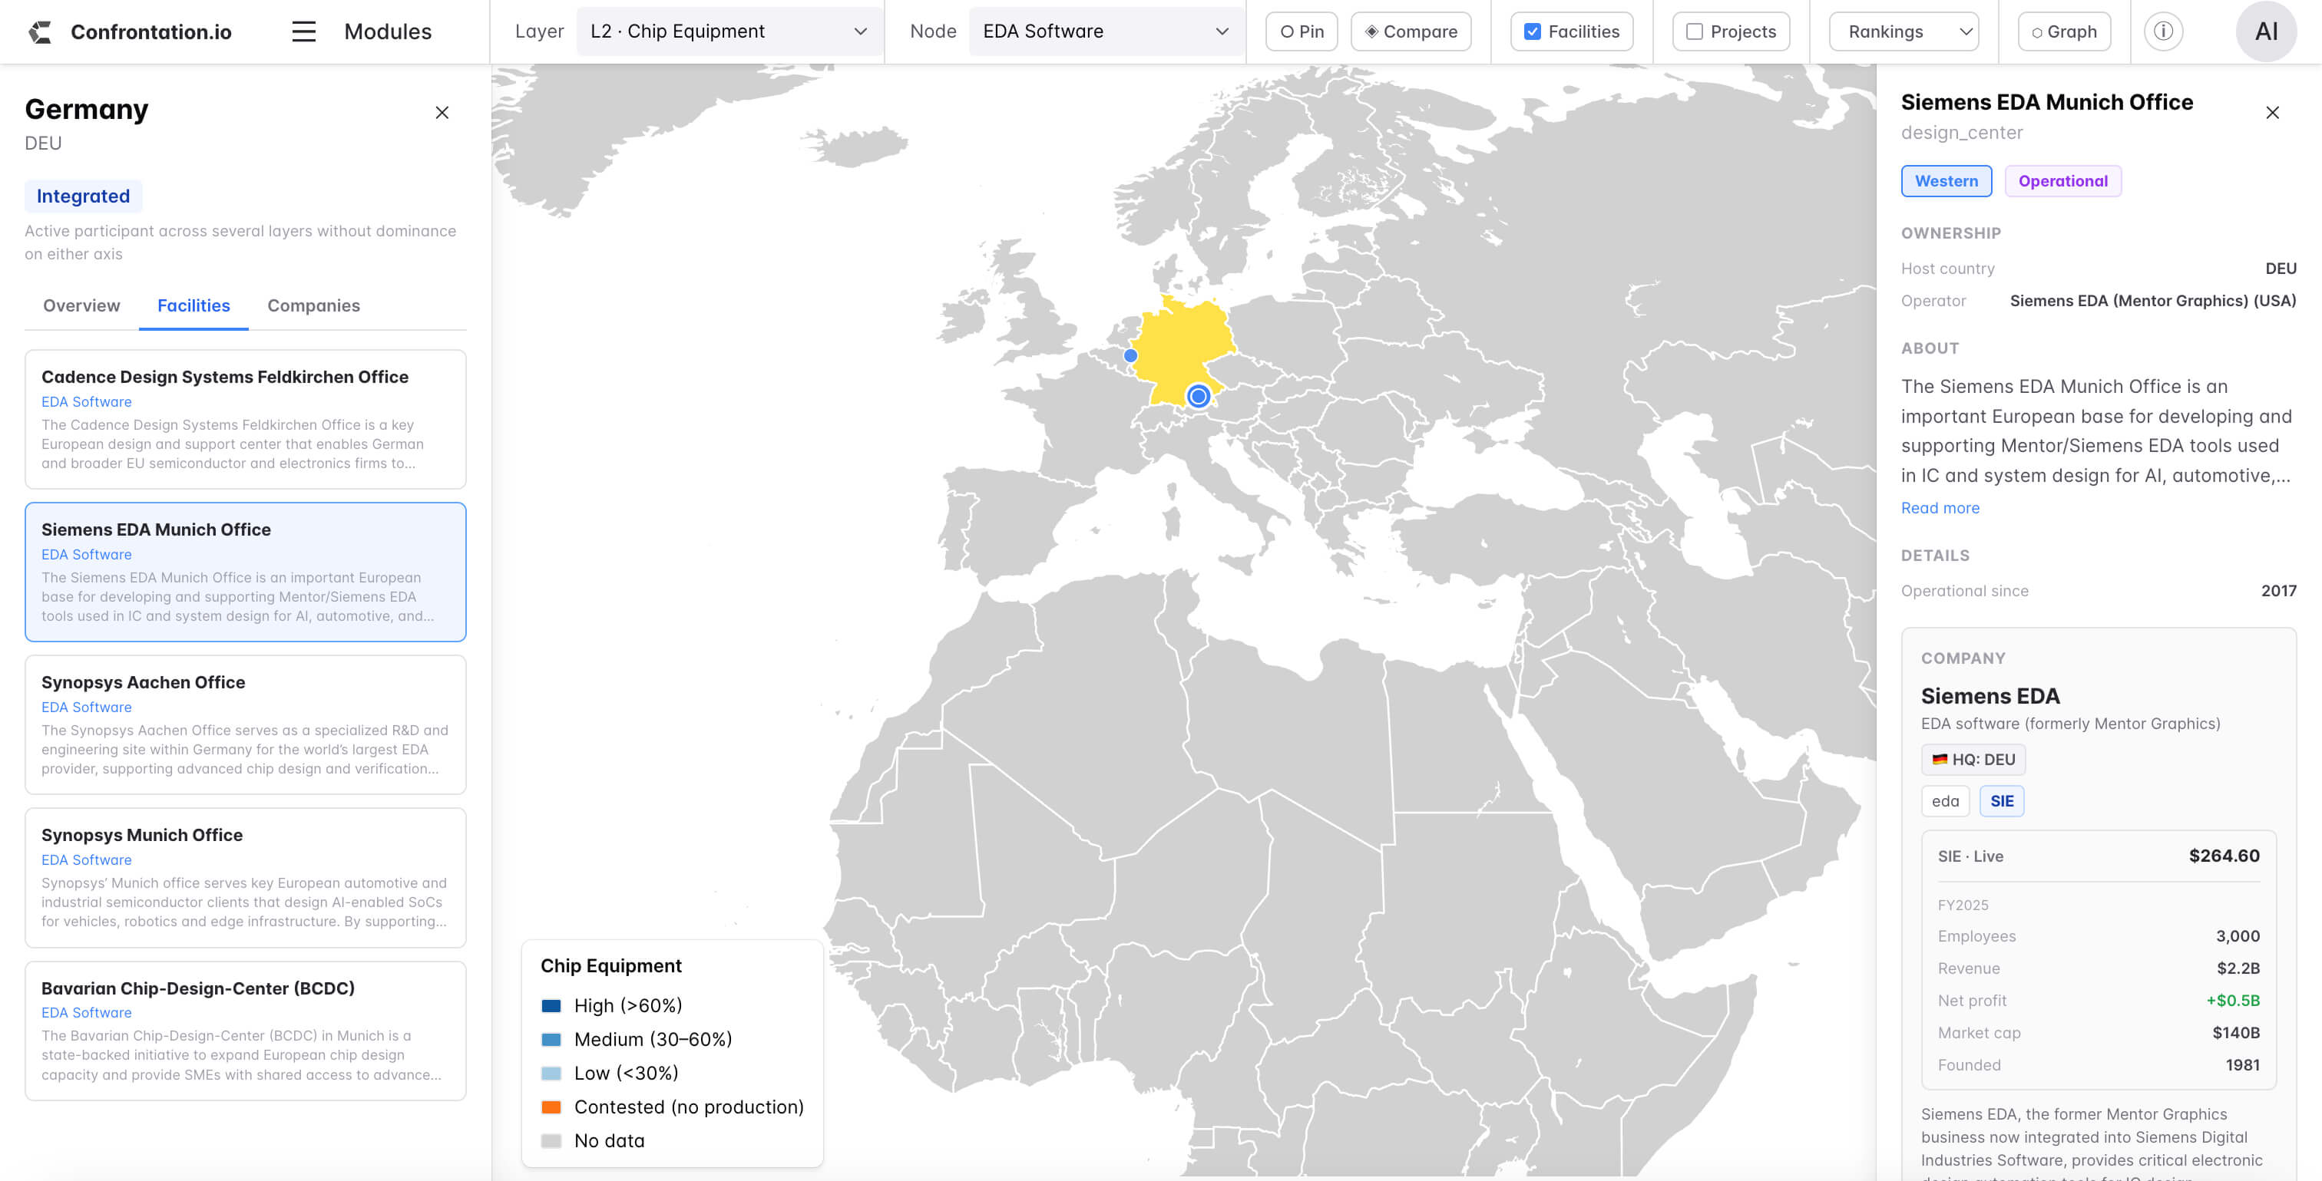Click the Medium (30–60%) legend swatch
The image size is (2322, 1181).
tap(551, 1040)
